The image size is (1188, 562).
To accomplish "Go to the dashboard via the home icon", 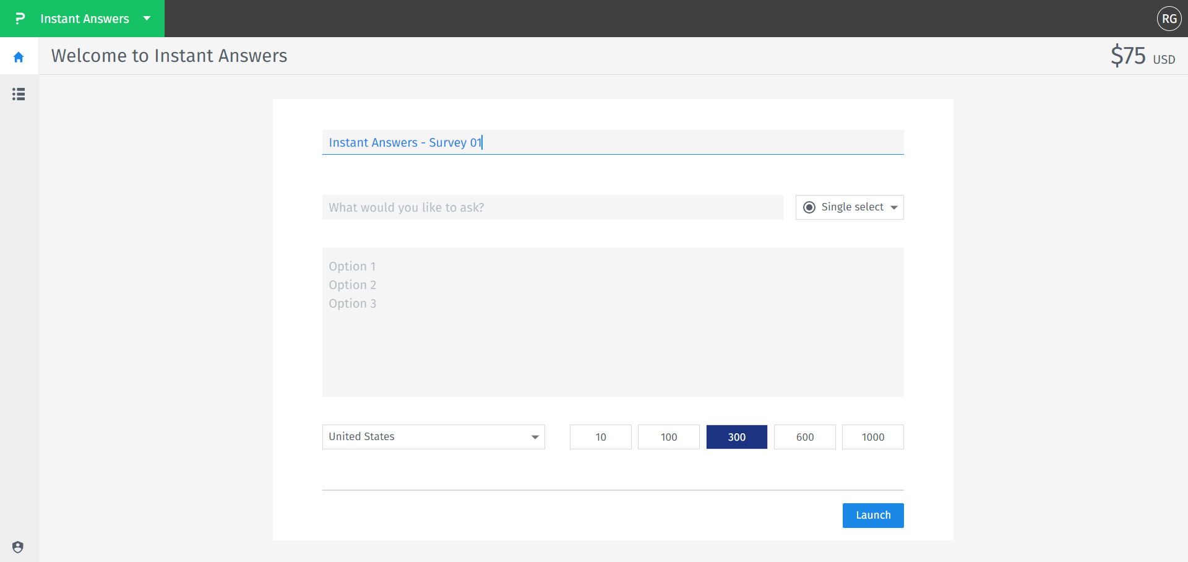I will point(19,56).
